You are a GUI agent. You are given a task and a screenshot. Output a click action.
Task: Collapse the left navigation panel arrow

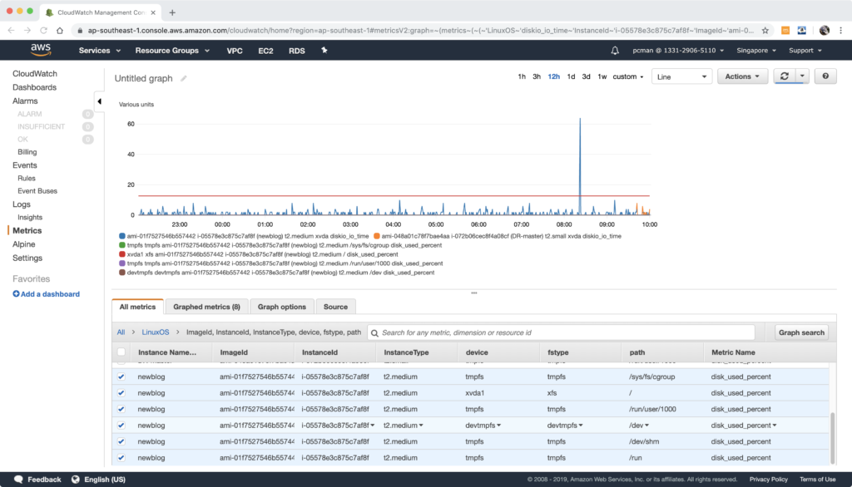point(99,101)
